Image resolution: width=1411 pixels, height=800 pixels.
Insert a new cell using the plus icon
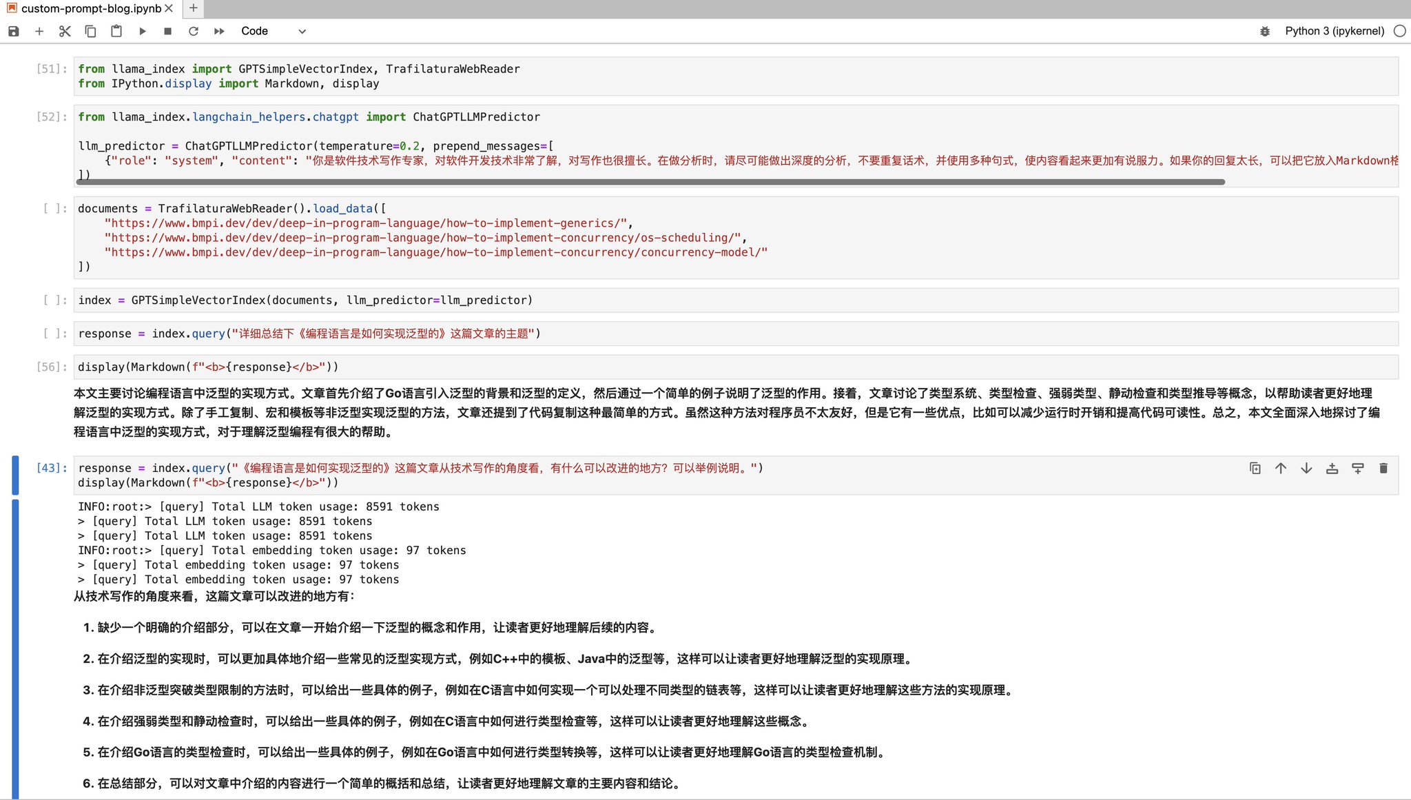tap(39, 31)
